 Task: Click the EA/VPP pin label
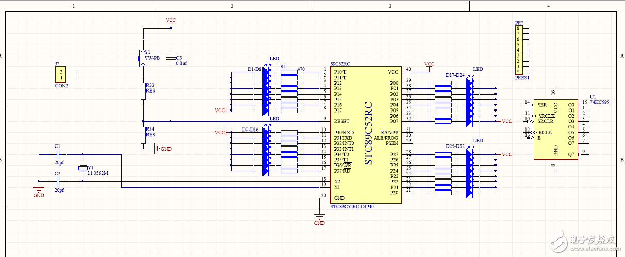point(389,132)
